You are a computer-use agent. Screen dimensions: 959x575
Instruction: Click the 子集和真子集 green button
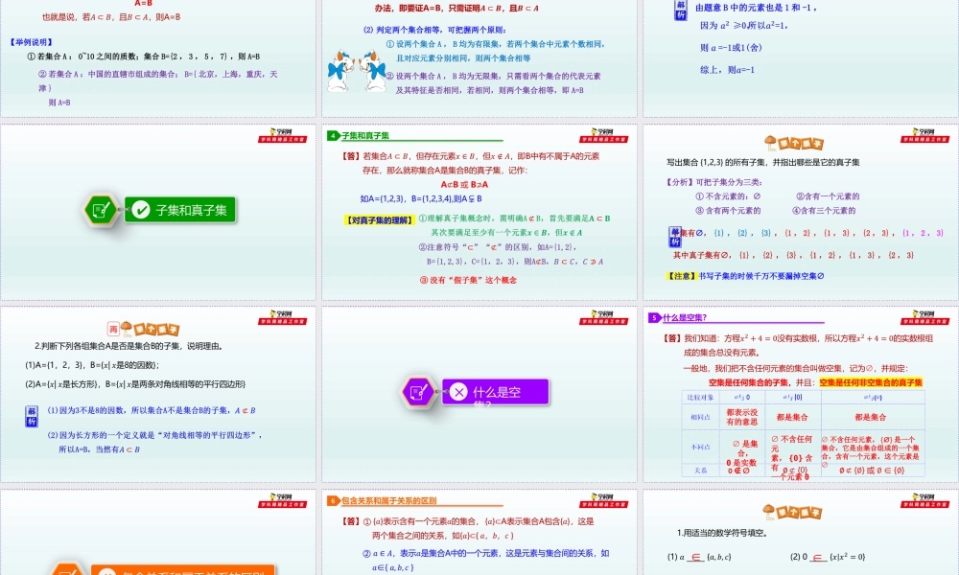182,210
